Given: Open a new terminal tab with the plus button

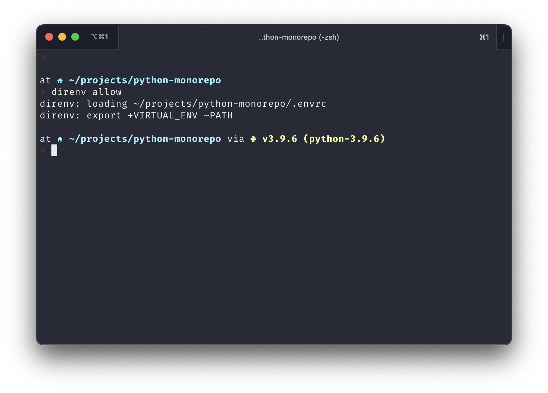Looking at the screenshot, I should [x=504, y=37].
